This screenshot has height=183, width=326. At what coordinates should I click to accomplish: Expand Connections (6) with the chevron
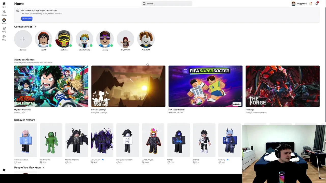coord(35,27)
